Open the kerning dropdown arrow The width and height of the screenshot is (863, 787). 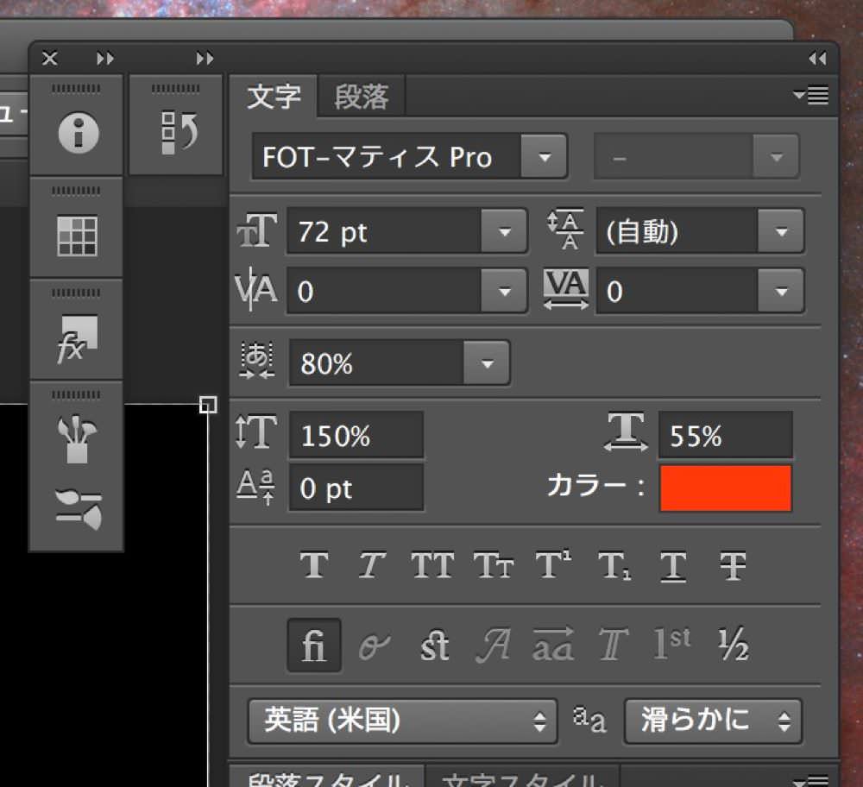[x=504, y=291]
